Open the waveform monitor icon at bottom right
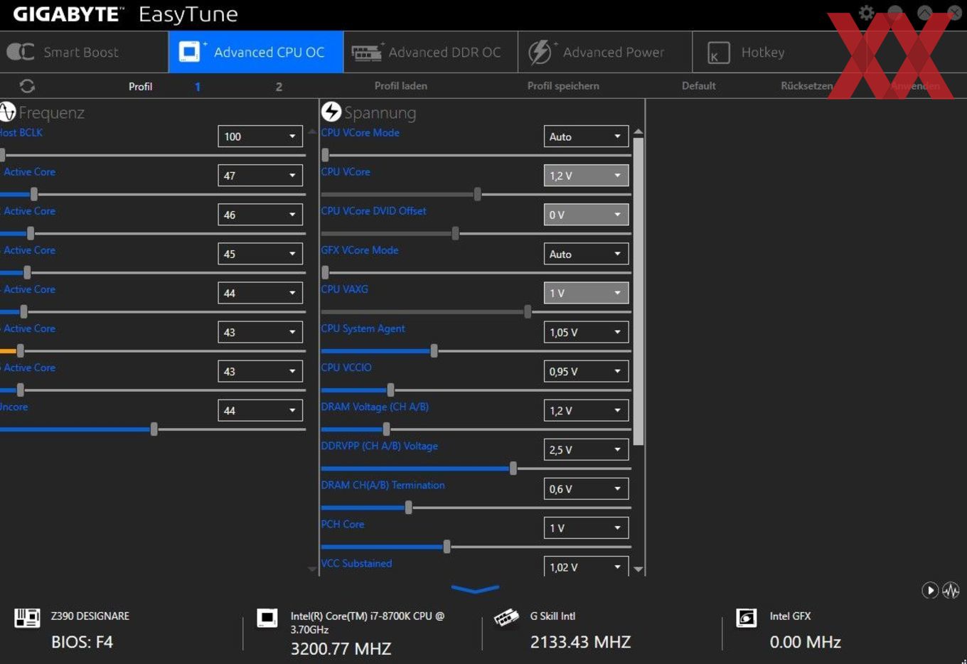967x664 pixels. (951, 590)
